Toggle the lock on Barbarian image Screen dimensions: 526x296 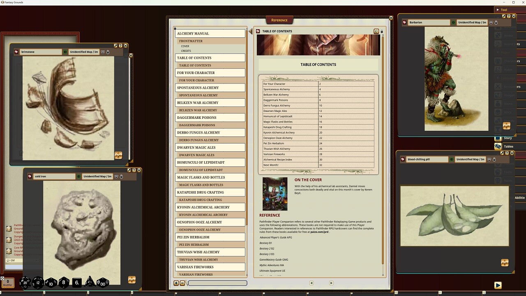[496, 23]
